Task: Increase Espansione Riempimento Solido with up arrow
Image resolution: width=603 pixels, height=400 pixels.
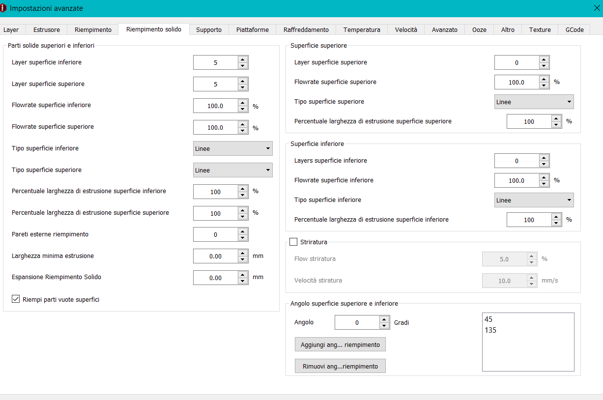Action: 242,275
